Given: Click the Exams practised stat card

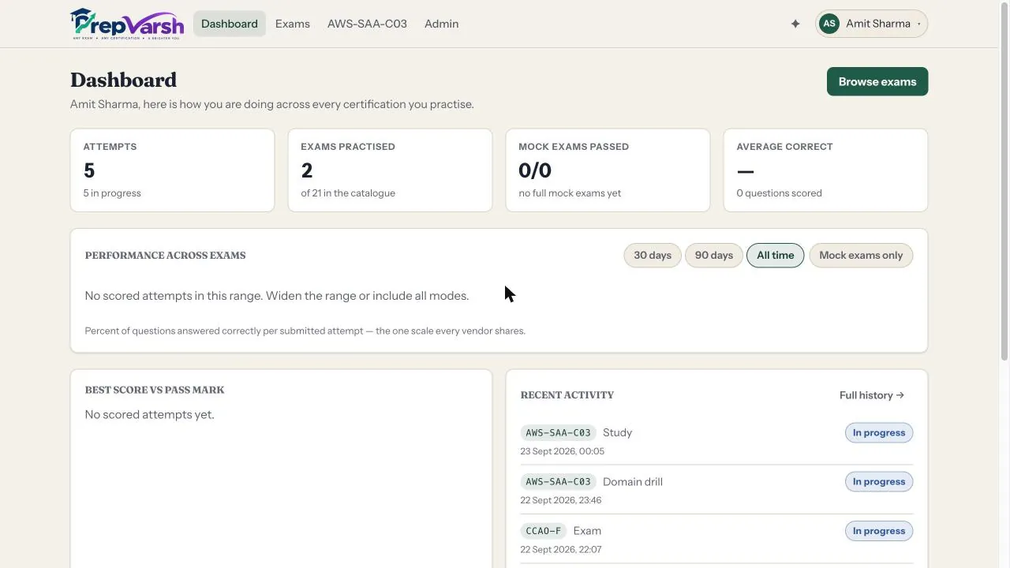Looking at the screenshot, I should (x=390, y=170).
